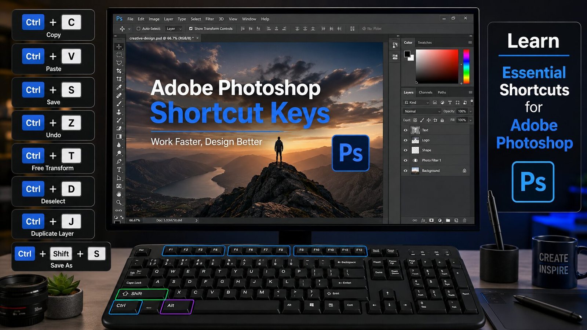The width and height of the screenshot is (587, 330).
Task: Add a layer mask from Layers footer
Action: click(431, 220)
